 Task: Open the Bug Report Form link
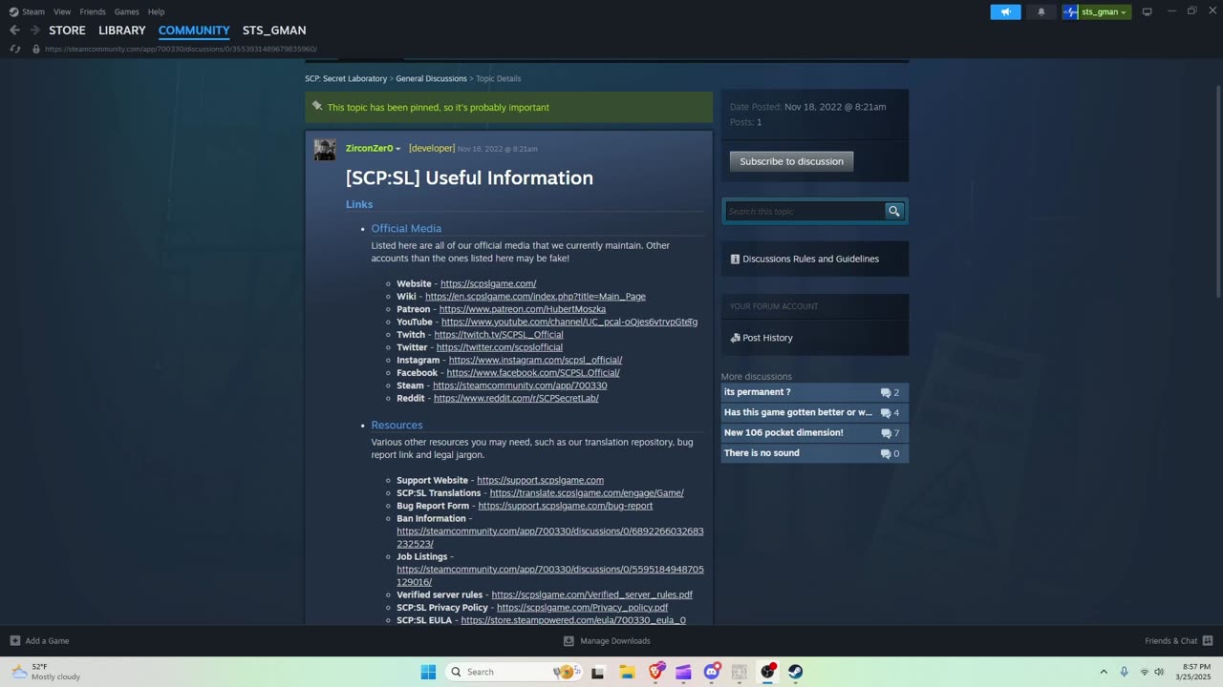[566, 506]
